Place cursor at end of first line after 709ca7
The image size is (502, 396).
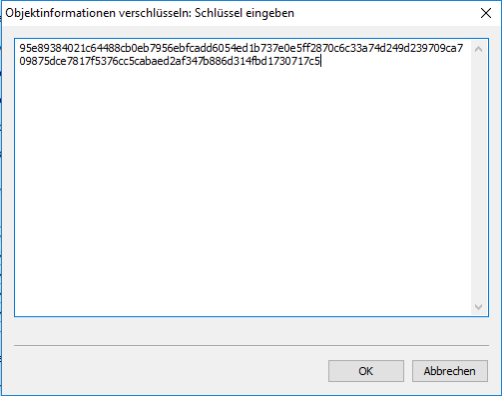click(x=464, y=48)
